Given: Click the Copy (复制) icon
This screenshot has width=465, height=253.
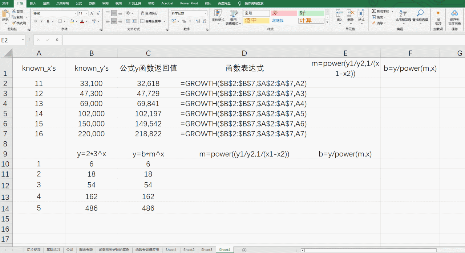Looking at the screenshot, I should [x=14, y=17].
